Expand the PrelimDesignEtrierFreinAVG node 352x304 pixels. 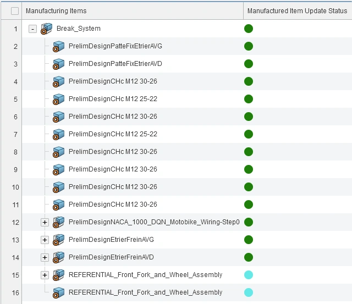[45, 240]
